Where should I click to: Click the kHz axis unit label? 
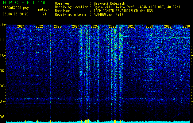point(3,25)
